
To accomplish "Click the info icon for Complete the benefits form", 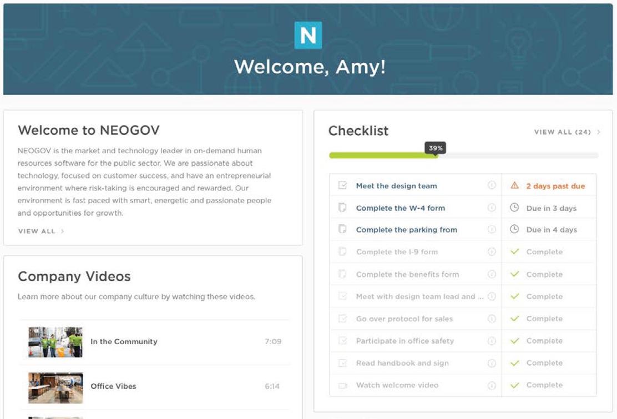I will [492, 274].
